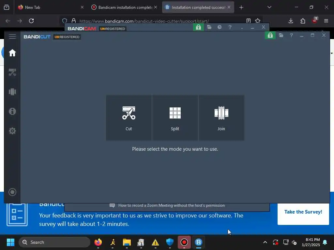Click the tracking protection shield icon

coord(65,21)
